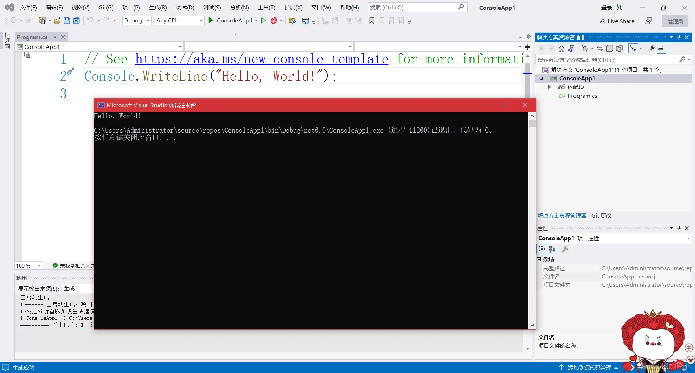Open the 工具(T) menu
This screenshot has width=695, height=373.
(x=266, y=8)
